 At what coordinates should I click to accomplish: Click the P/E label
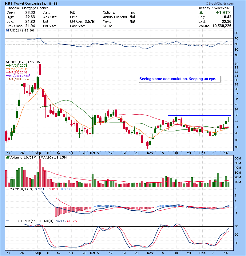point(73,13)
